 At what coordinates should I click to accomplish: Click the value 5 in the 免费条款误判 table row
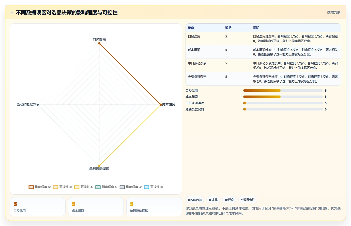click(226, 77)
